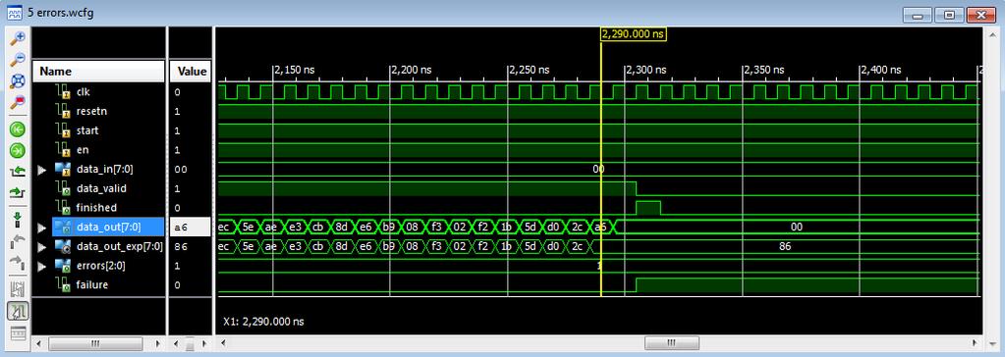Click the 2,150 ns ruler tick
Viewport: 1005px width, 357px height.
295,70
